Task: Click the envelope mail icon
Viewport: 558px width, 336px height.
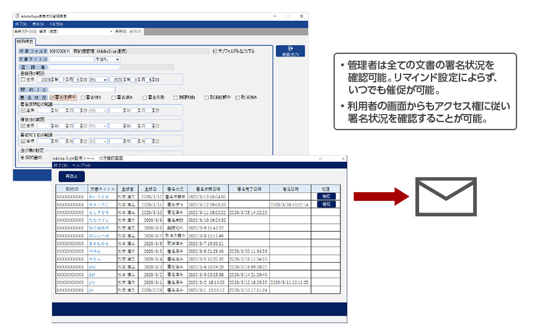Action: pos(446,197)
